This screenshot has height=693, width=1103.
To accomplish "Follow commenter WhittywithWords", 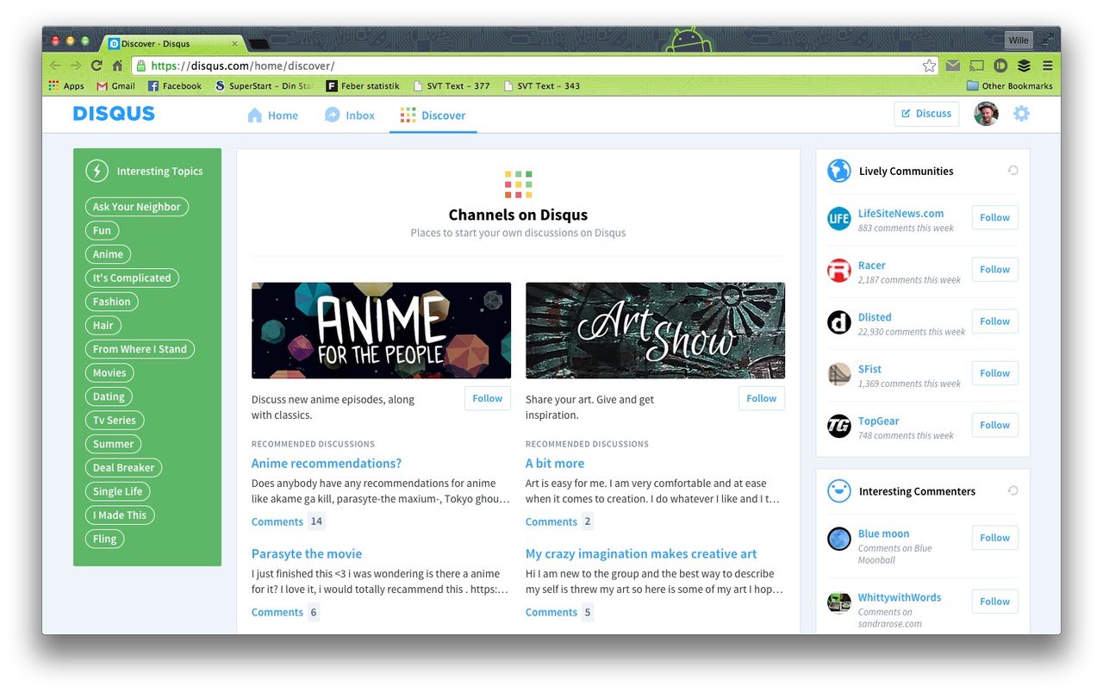I will [x=994, y=601].
